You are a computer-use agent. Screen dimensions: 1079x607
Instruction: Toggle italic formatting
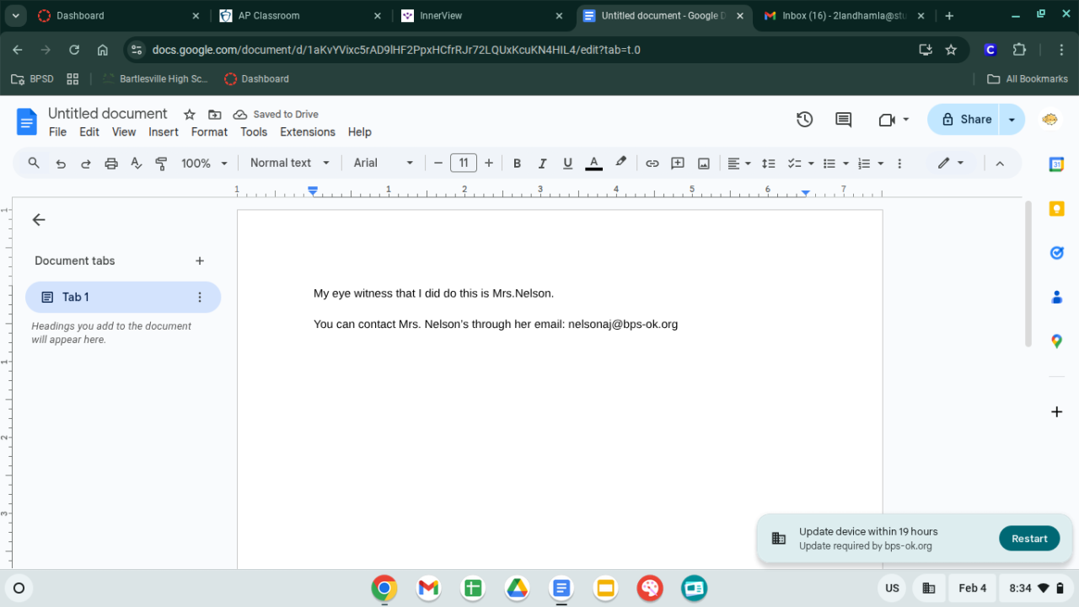(x=543, y=164)
